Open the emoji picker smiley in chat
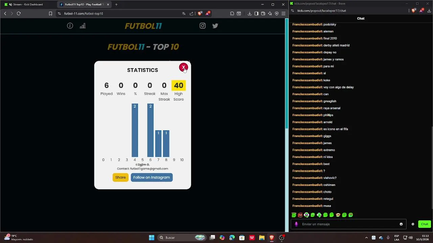Image resolution: width=433 pixels, height=243 pixels. coord(401,224)
